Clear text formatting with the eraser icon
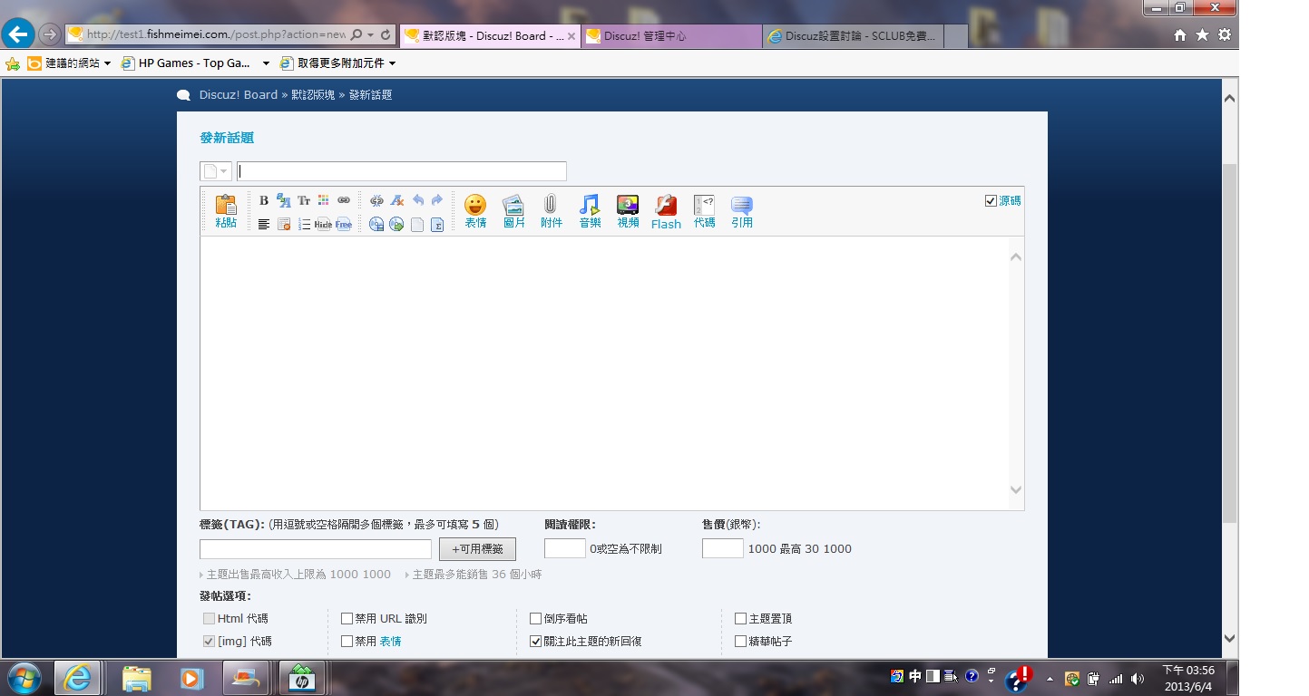This screenshot has height=696, width=1309. (x=396, y=200)
